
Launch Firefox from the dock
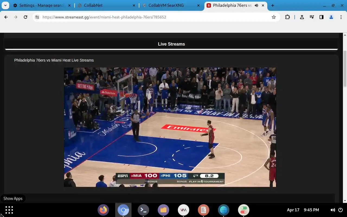(103, 210)
